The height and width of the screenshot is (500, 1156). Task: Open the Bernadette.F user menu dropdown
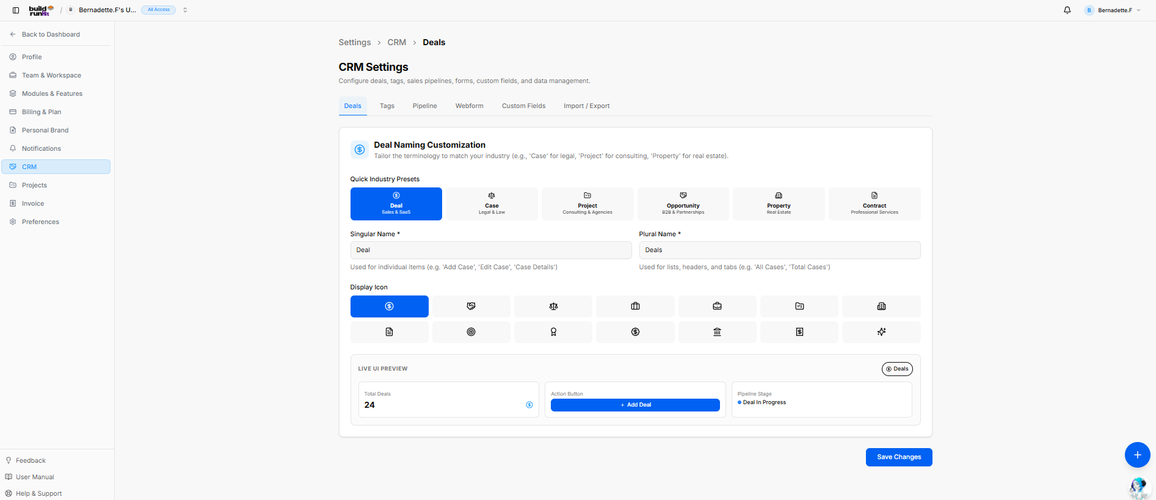(1112, 10)
